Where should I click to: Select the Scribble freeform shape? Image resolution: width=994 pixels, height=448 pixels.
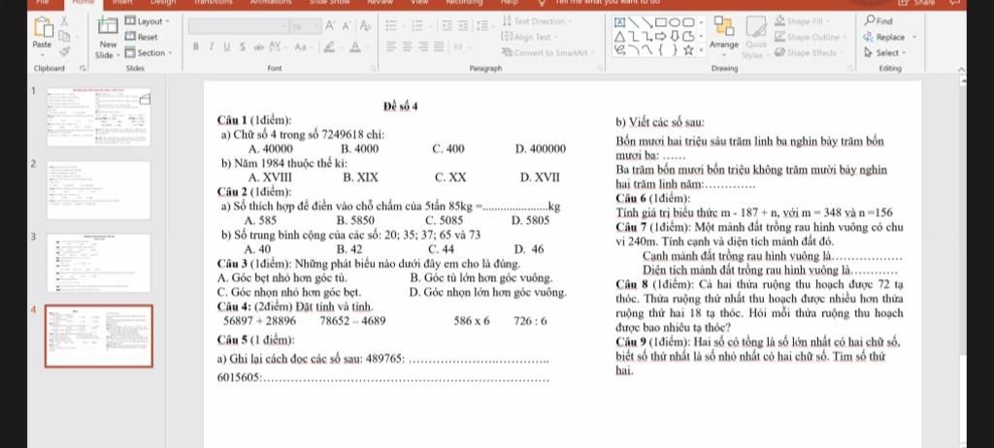(x=620, y=50)
